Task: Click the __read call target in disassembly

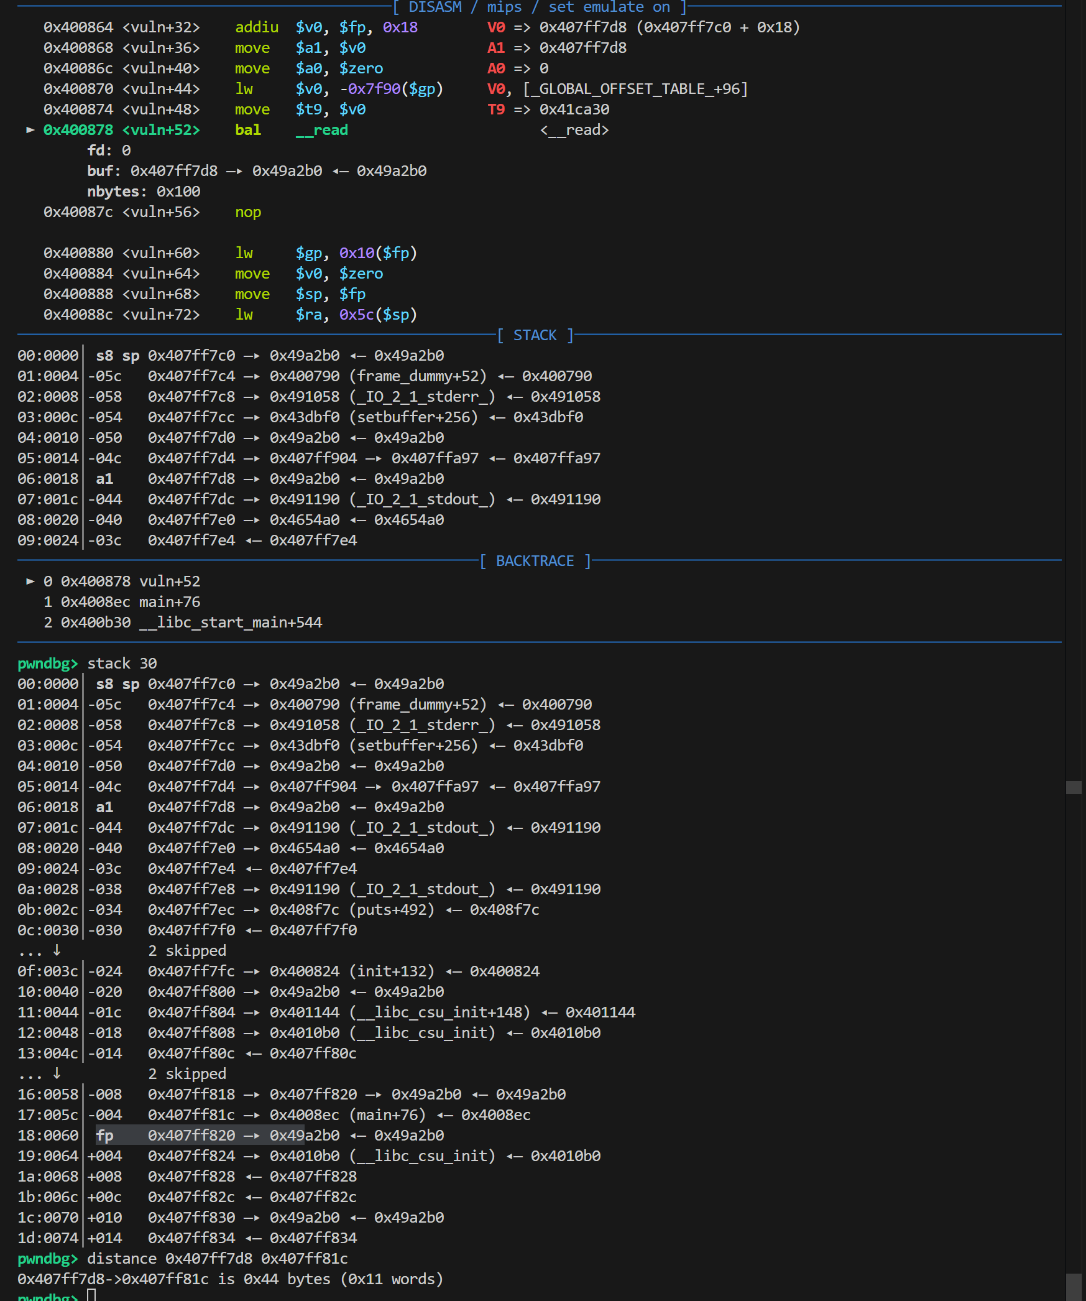Action: [x=321, y=130]
